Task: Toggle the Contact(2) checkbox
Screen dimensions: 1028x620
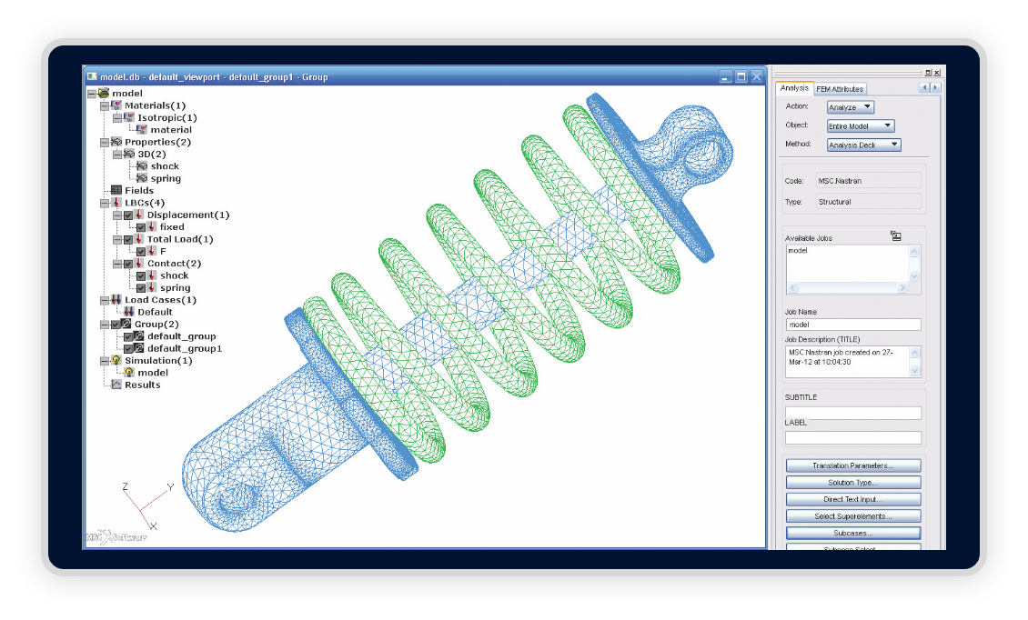Action: (x=128, y=265)
